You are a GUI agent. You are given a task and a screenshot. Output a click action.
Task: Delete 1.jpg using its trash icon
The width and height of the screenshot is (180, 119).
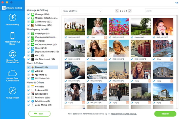(x=105, y=37)
